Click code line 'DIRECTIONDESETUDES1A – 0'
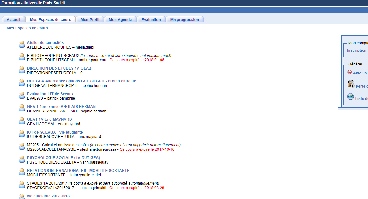 55,73
